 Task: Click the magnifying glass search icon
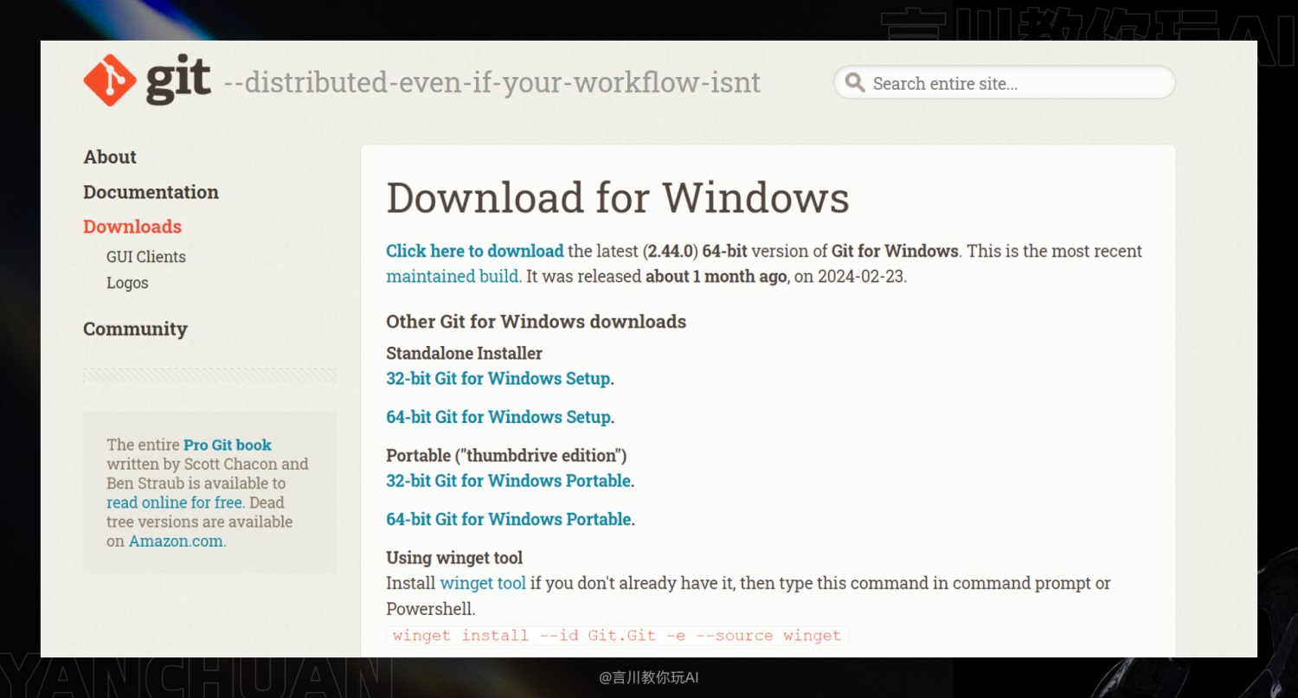pyautogui.click(x=855, y=83)
